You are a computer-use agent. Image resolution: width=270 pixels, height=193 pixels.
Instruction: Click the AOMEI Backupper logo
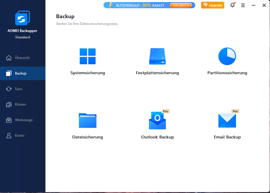click(x=22, y=18)
